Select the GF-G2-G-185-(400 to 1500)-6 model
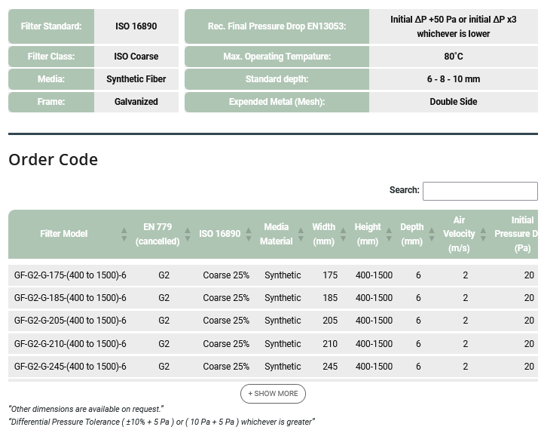The width and height of the screenshot is (541, 430). click(70, 298)
